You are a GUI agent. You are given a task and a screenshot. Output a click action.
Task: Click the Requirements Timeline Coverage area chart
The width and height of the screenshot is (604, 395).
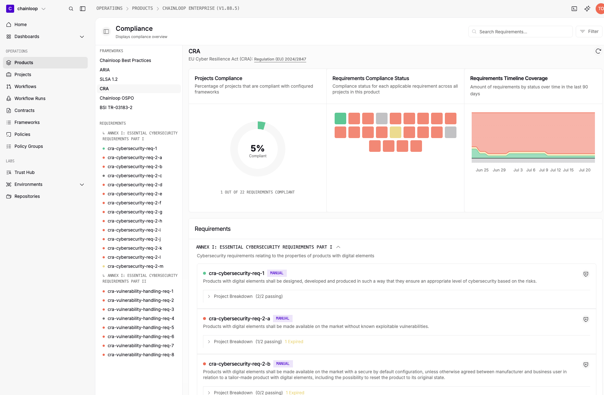(533, 138)
